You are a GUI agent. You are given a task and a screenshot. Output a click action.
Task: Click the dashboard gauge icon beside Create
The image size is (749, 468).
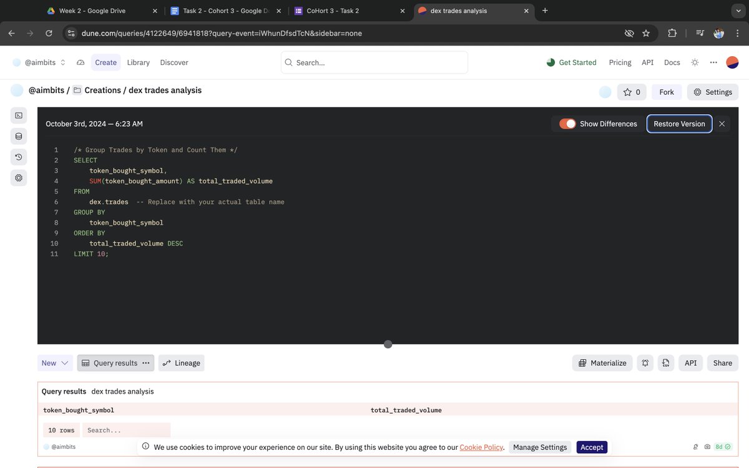(81, 62)
